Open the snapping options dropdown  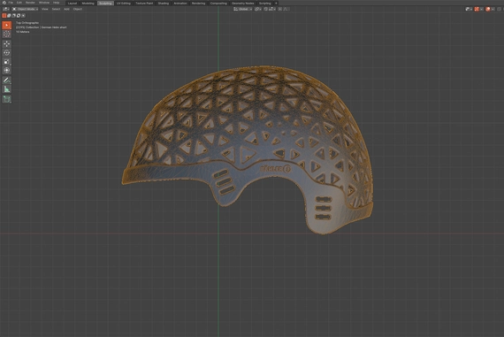click(272, 9)
